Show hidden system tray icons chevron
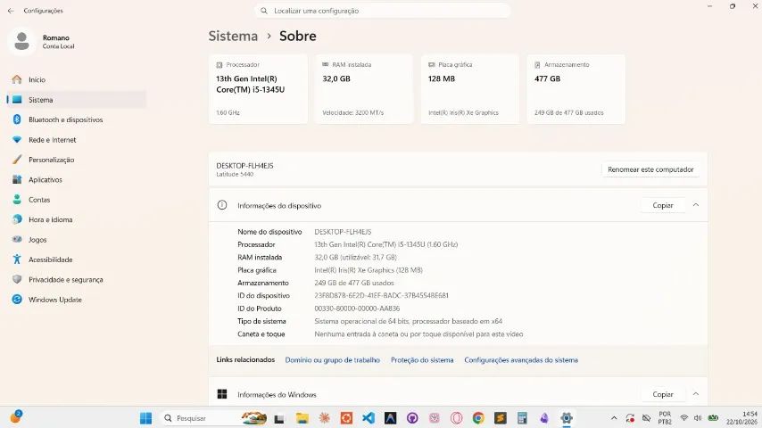Viewport: 762px width, 428px height. [x=614, y=418]
